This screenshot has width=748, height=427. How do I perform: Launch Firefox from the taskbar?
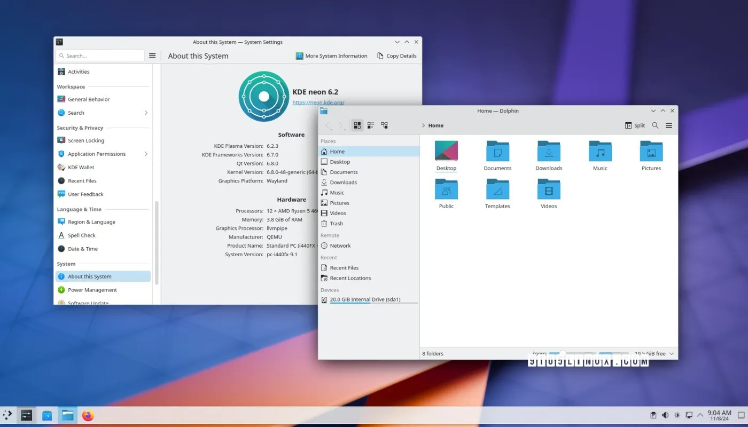click(x=88, y=415)
